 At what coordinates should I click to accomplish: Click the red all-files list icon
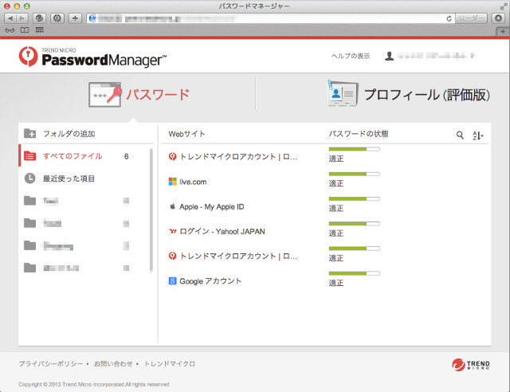(x=29, y=156)
